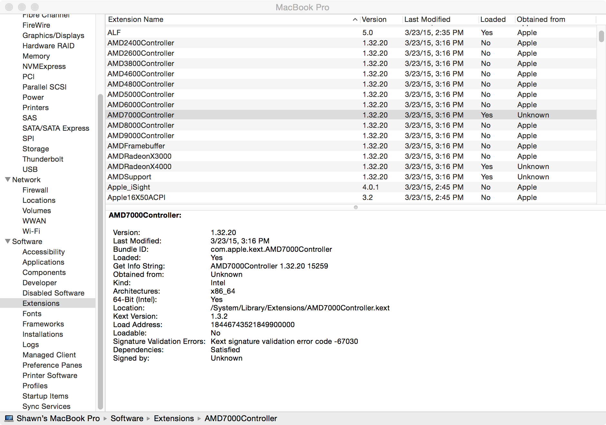This screenshot has height=425, width=606.
Task: Click the Get Info String value
Action: [x=269, y=266]
